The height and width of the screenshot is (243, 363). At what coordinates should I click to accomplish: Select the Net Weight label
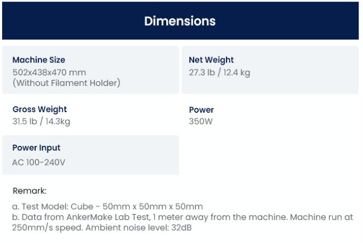(x=211, y=60)
